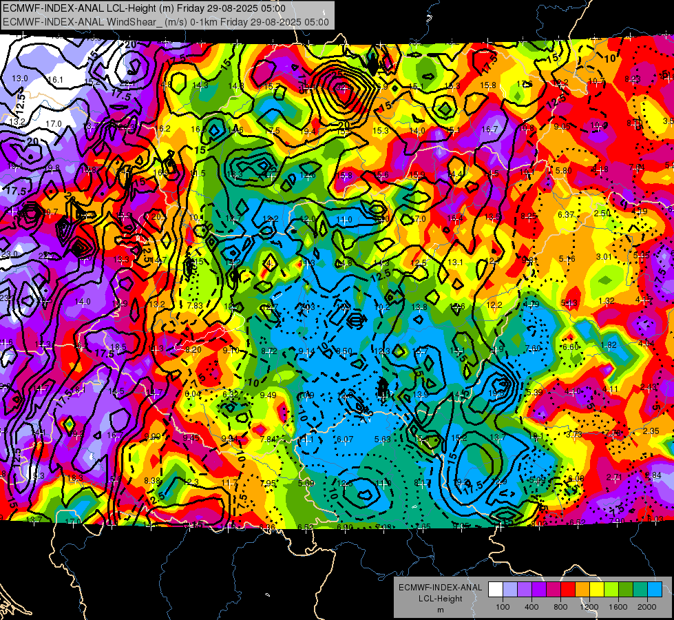674x620 pixels.
Task: Click the 8.72 map value
Action: pos(269,351)
